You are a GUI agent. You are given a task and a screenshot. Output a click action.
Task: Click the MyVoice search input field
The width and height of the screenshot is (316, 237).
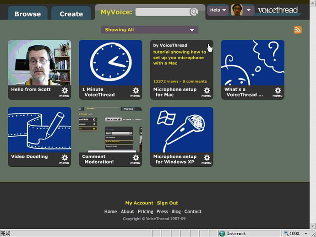(163, 12)
